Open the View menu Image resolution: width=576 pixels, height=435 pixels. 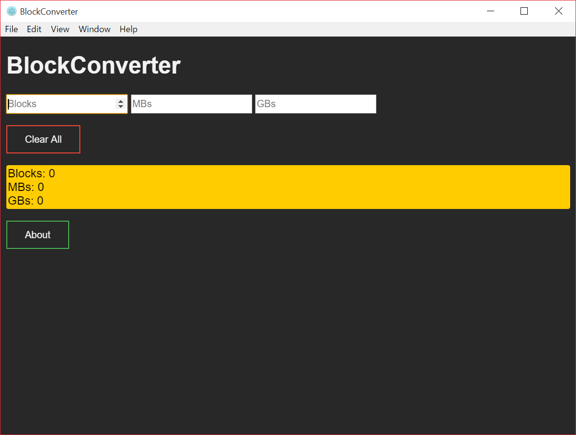pyautogui.click(x=60, y=29)
